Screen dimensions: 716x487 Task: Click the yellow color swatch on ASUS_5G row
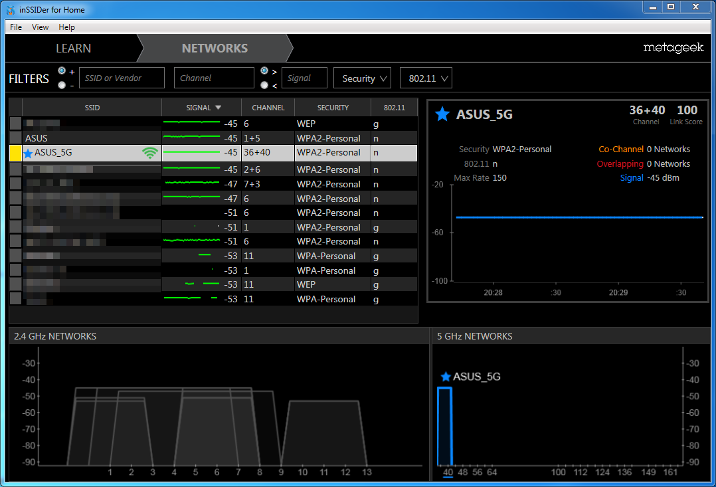pyautogui.click(x=15, y=153)
